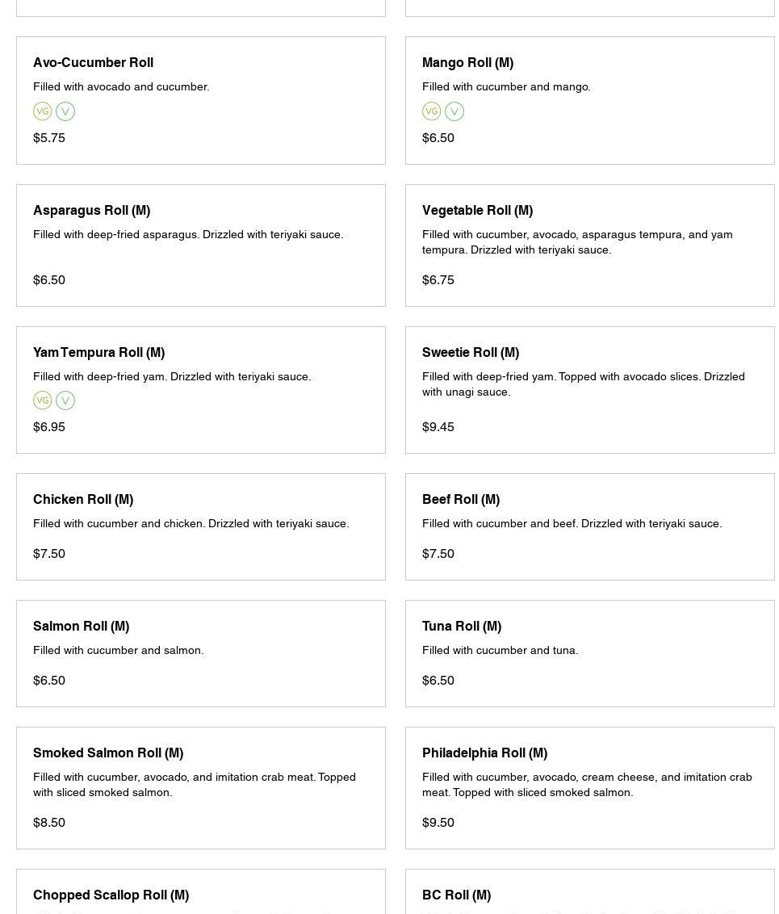Click the VG icon on Mango Roll
Screen dimensions: 779x914
[x=432, y=111]
